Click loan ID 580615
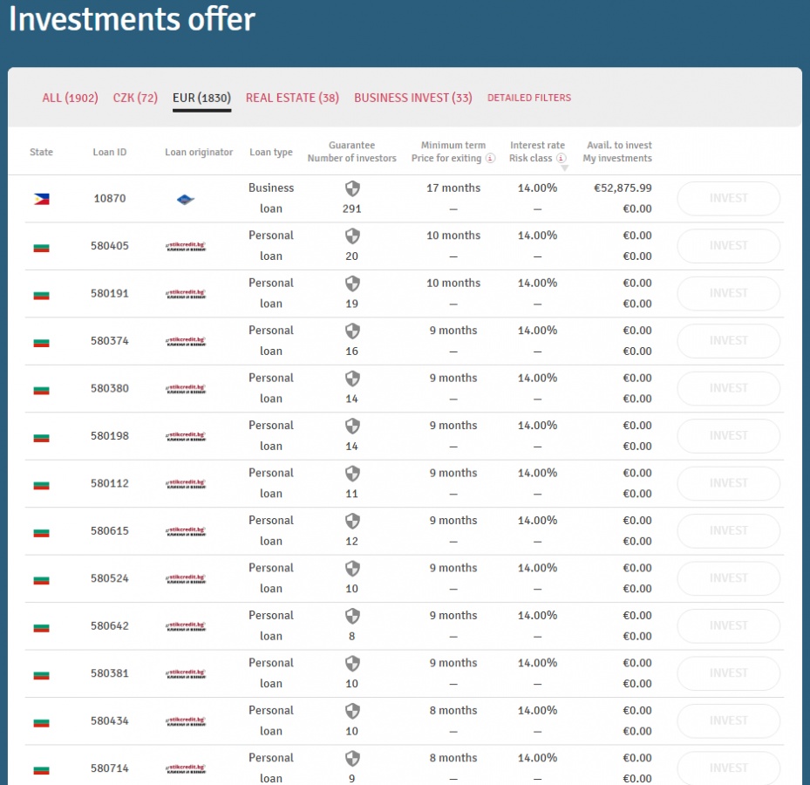810x785 pixels. pyautogui.click(x=110, y=531)
